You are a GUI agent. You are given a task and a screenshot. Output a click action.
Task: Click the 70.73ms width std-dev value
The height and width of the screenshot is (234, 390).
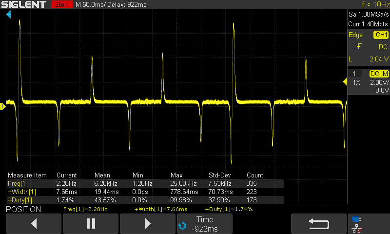point(221,192)
